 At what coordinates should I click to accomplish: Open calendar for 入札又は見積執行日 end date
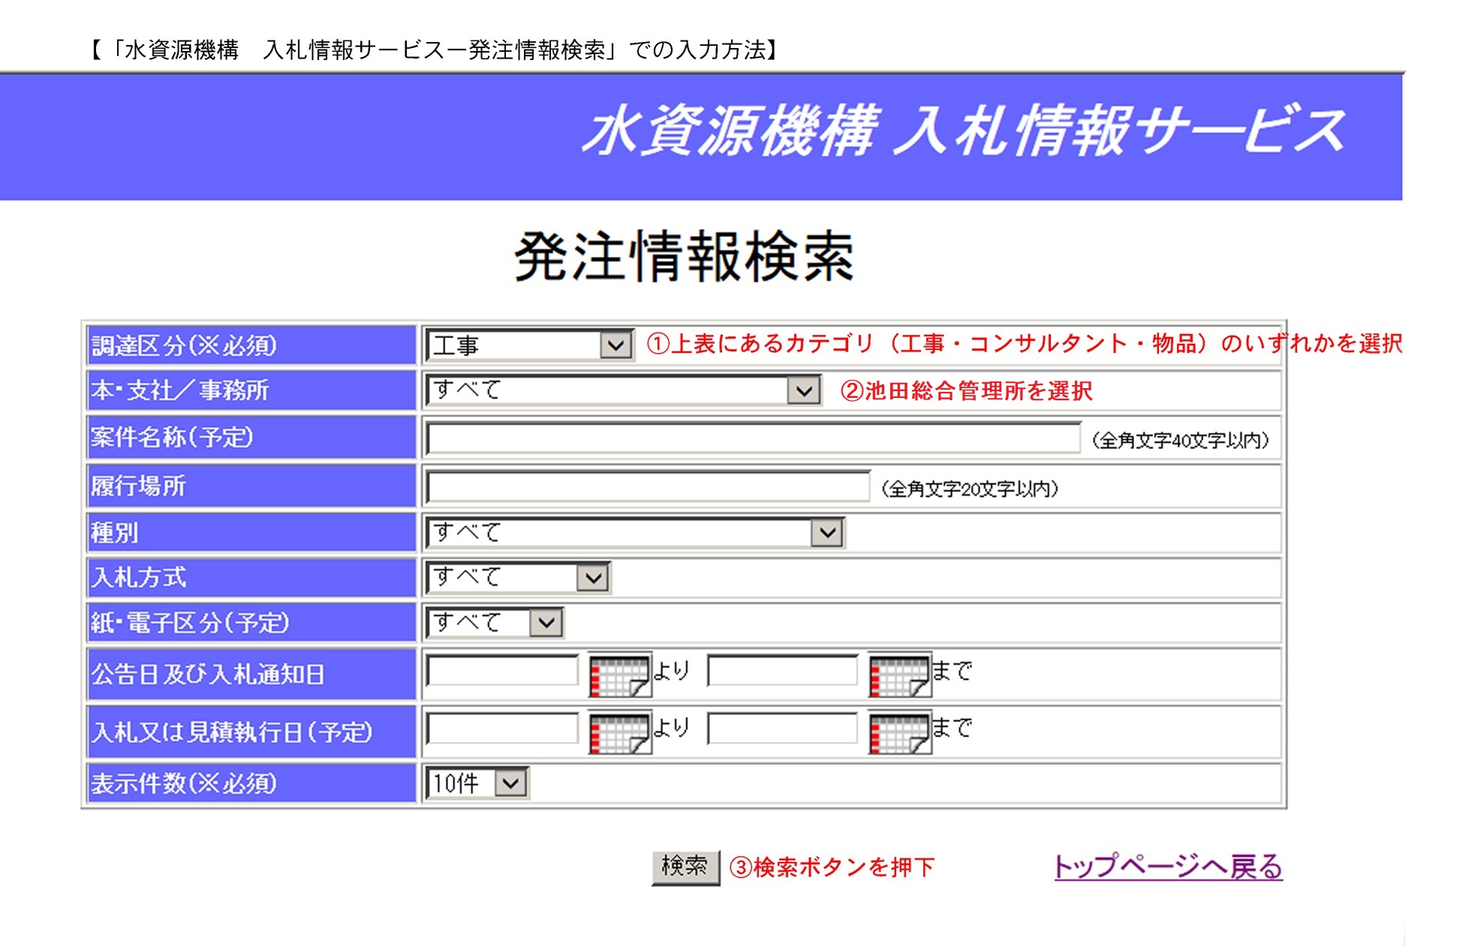pos(900,733)
